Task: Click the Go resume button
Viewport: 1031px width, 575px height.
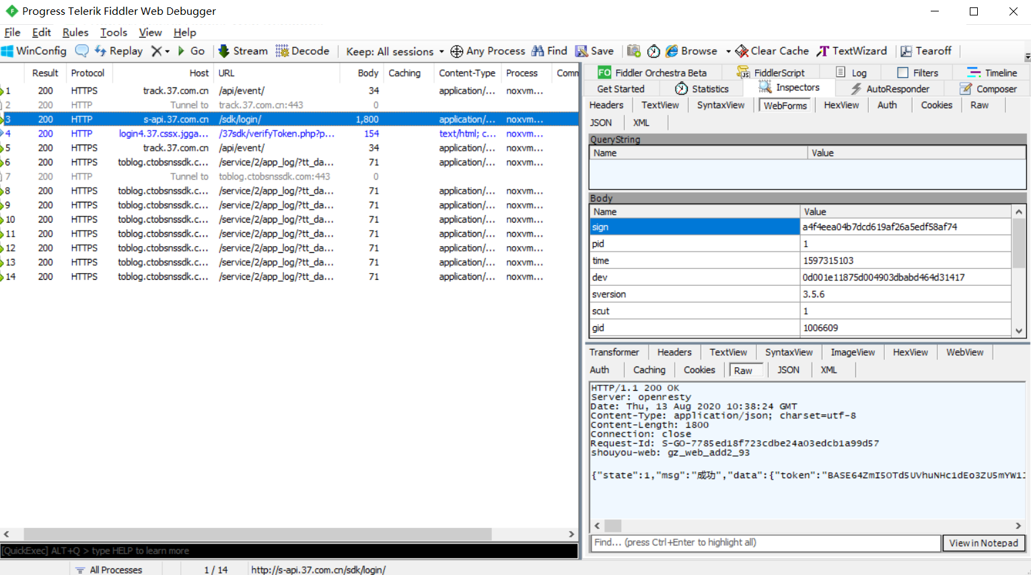Action: [x=191, y=51]
